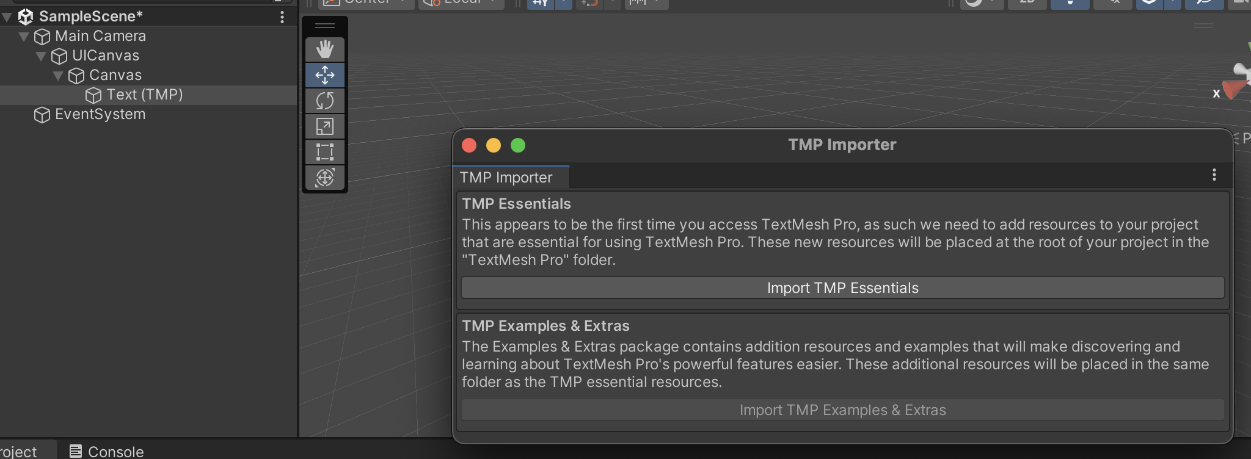
Task: Click text starting 'The Examples & Extras package'
Action: [836, 364]
